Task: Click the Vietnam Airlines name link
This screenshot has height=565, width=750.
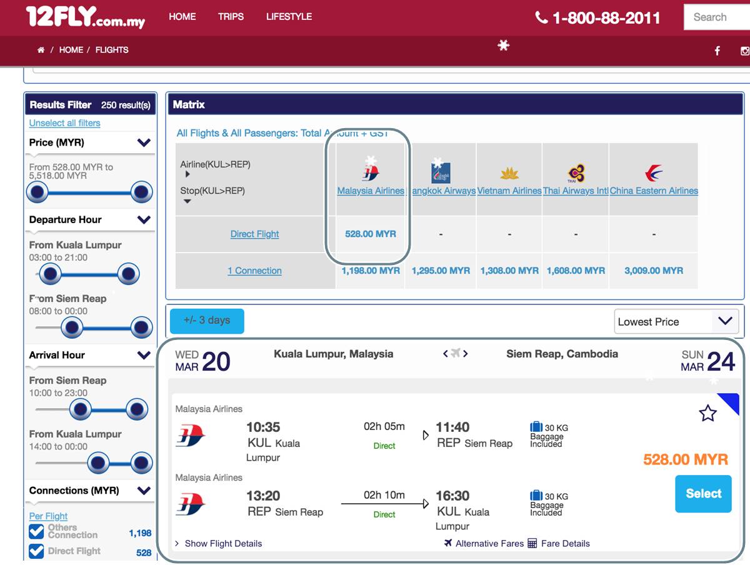Action: coord(509,191)
